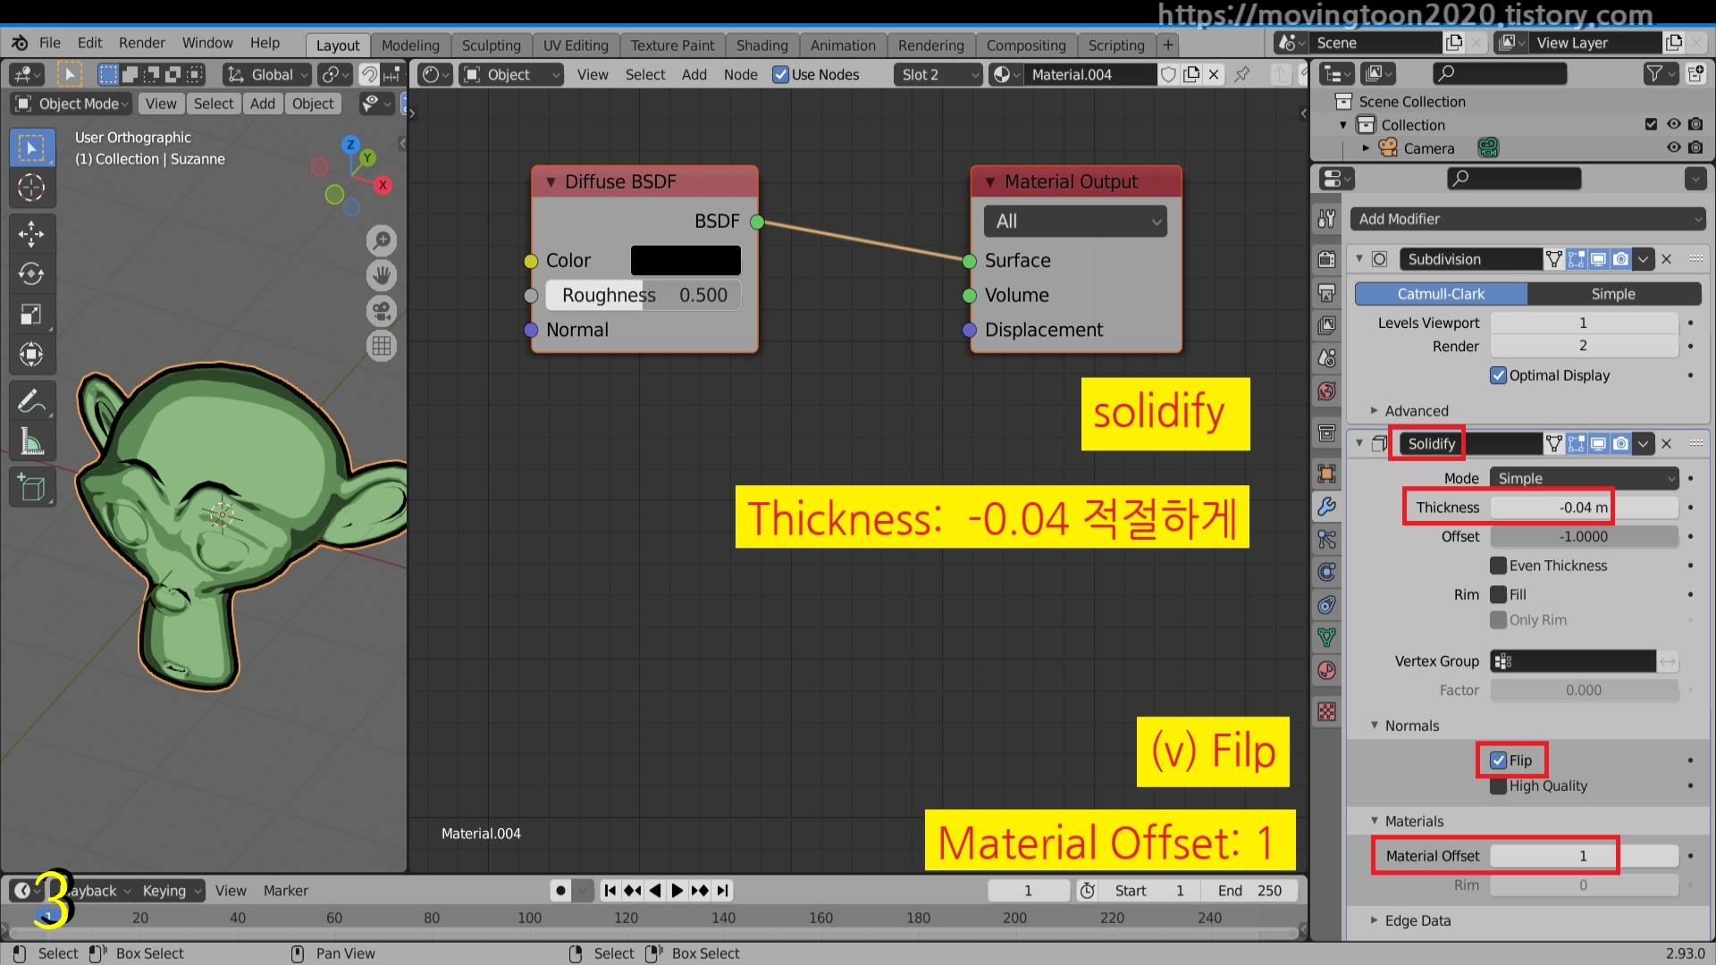The image size is (1716, 965).
Task: Disable Optimal Display checkbox
Action: (x=1499, y=375)
